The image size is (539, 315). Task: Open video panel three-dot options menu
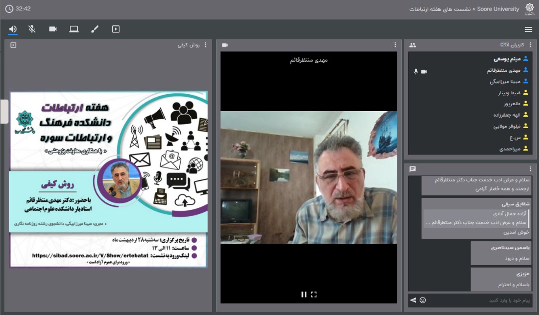[x=395, y=45]
